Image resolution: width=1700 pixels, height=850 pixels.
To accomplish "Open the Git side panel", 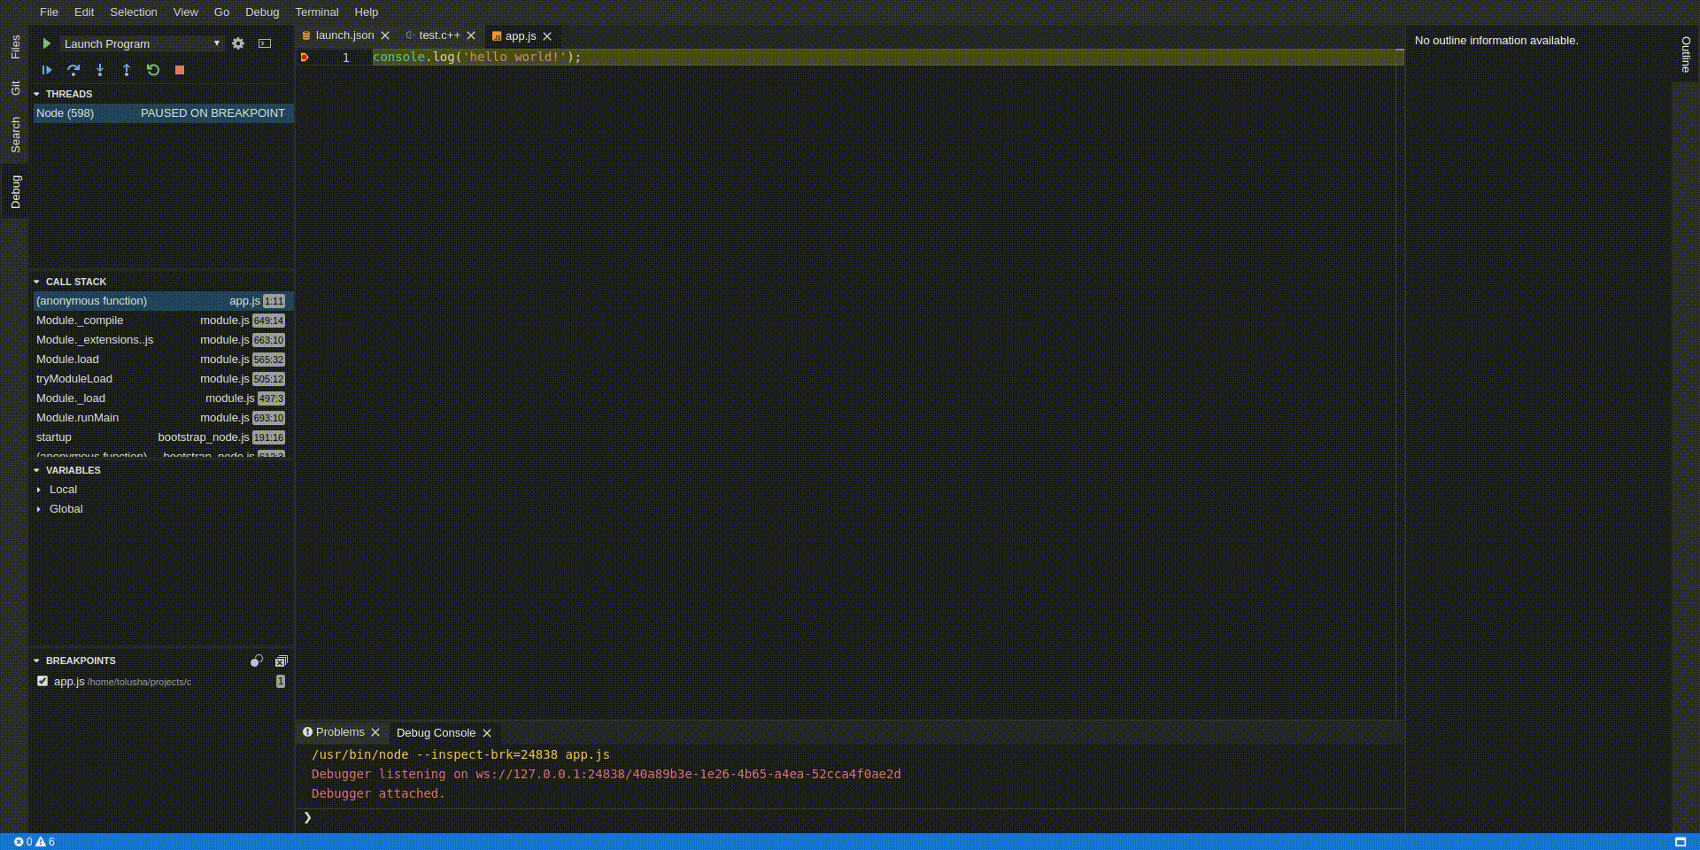I will point(15,89).
